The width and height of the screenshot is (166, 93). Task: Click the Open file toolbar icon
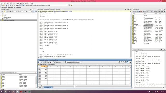coord(4,5)
